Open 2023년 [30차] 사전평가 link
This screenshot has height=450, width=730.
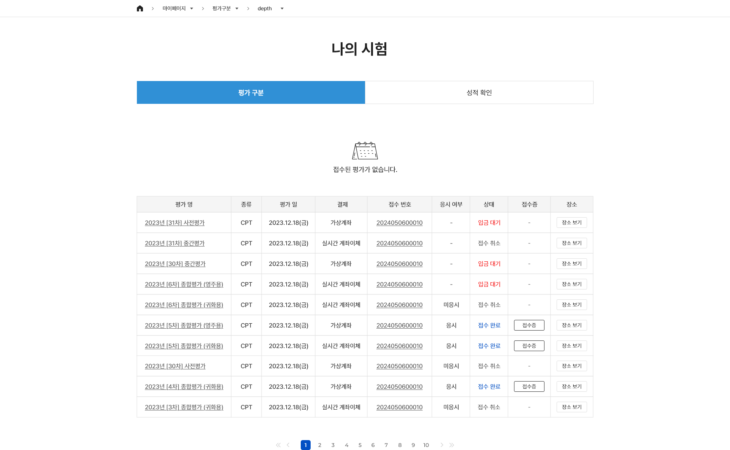point(175,366)
